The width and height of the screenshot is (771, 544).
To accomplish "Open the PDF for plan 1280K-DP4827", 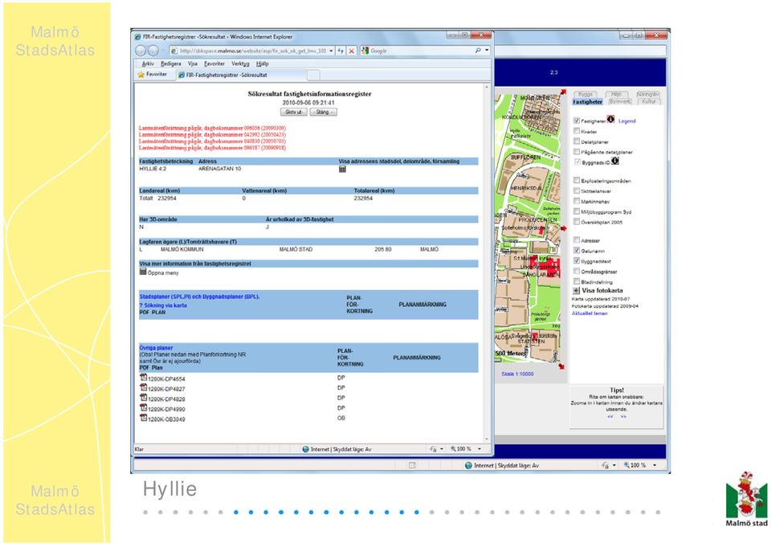I will point(144,387).
